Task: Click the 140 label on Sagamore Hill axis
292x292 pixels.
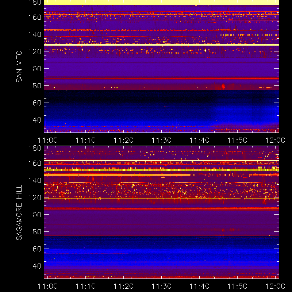Action: click(x=35, y=180)
